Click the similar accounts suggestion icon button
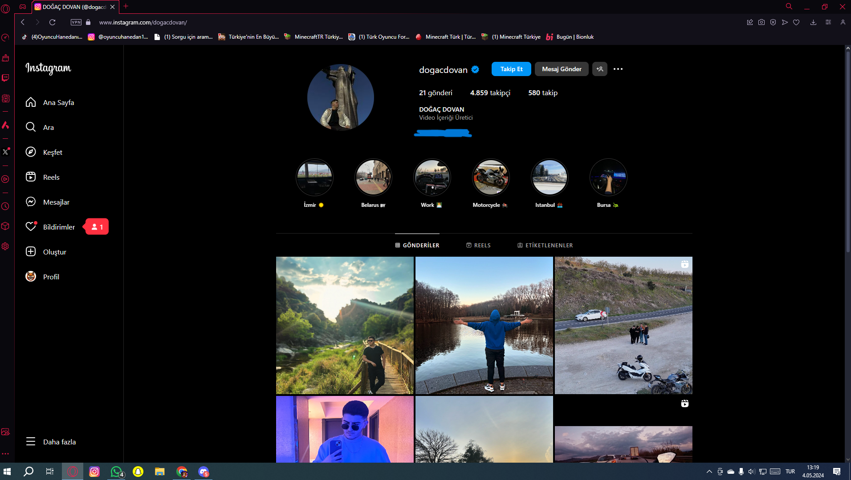Screen dimensions: 851x480 click(600, 69)
